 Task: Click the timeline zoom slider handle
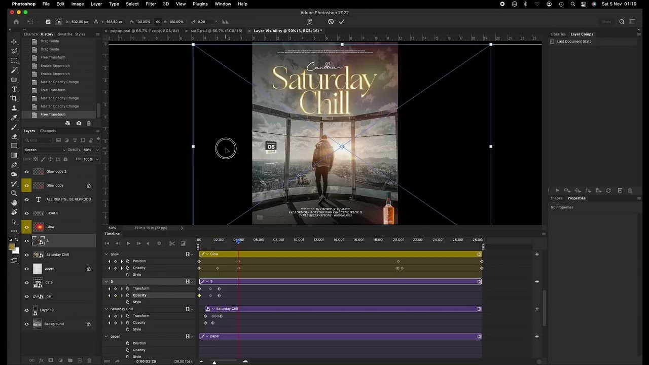214,362
